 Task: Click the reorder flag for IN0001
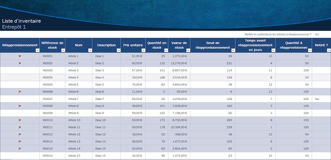point(20,56)
